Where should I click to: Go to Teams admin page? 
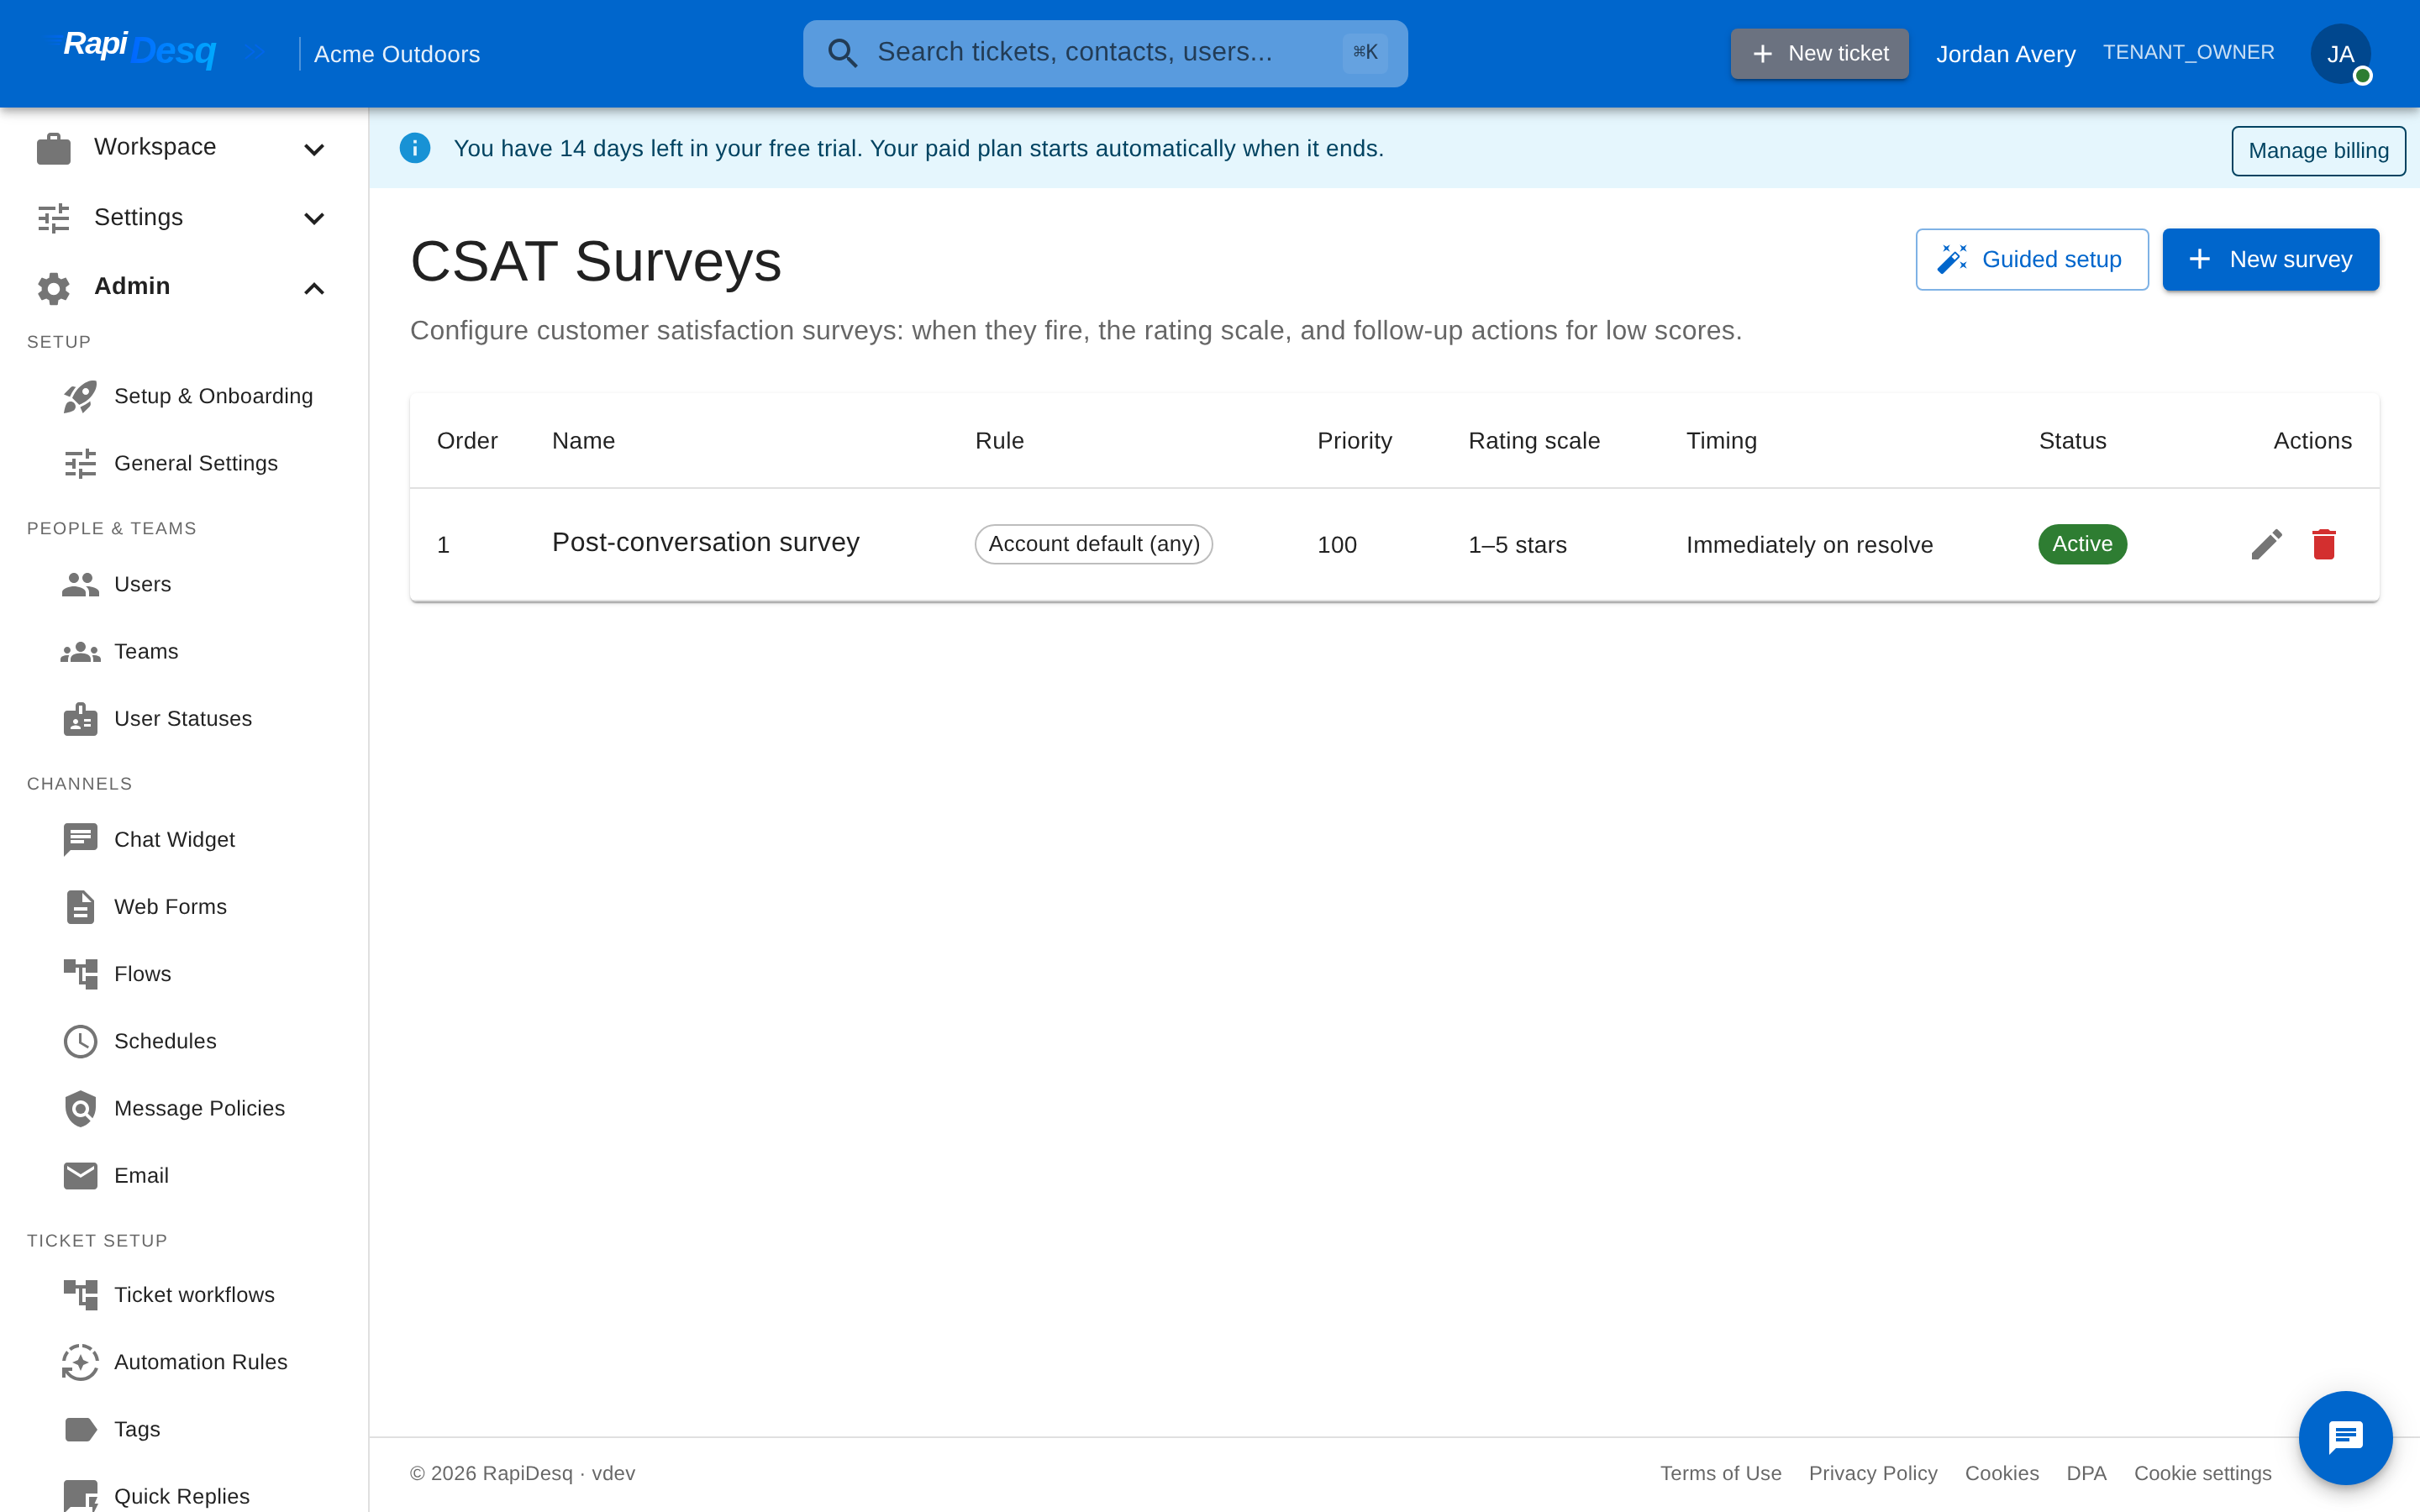tap(186, 652)
